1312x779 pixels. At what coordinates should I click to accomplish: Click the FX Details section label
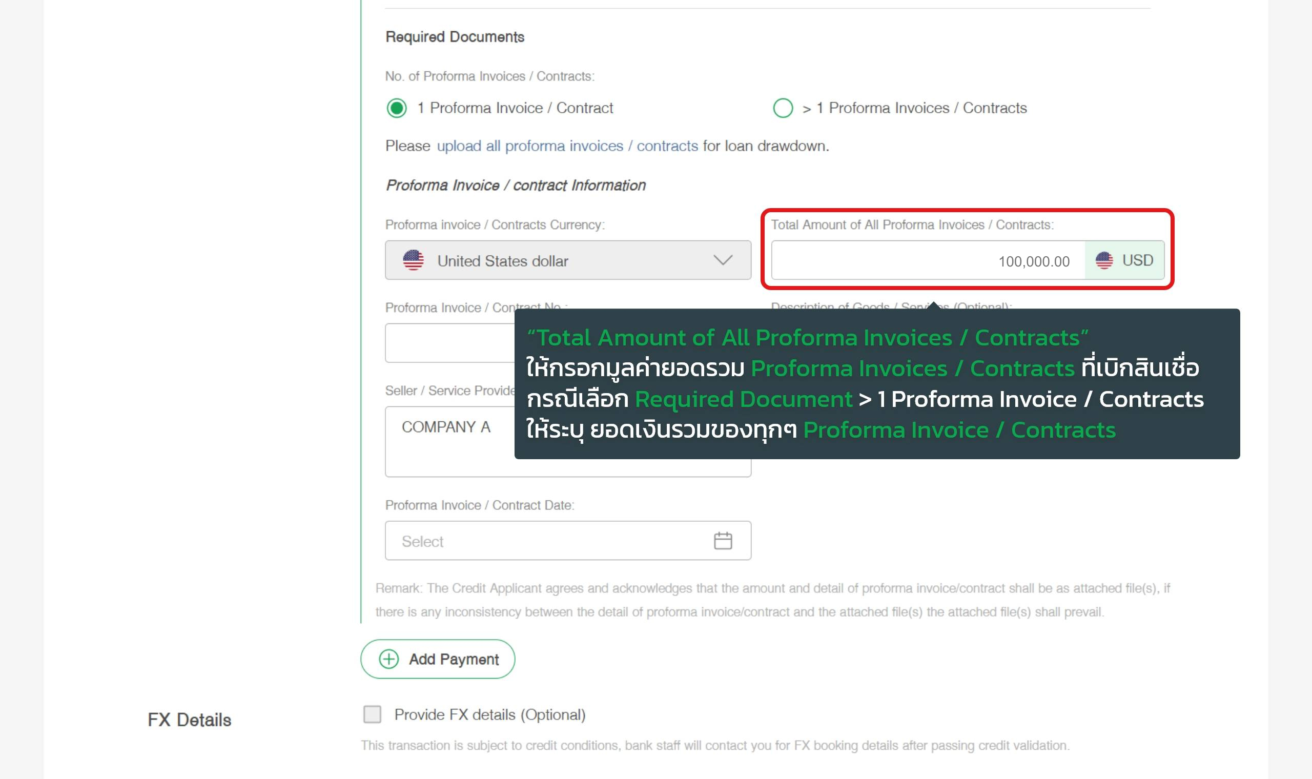click(190, 720)
